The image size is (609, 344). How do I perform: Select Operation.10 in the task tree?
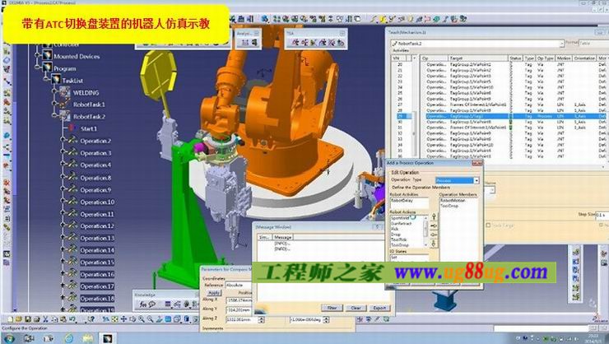click(97, 202)
